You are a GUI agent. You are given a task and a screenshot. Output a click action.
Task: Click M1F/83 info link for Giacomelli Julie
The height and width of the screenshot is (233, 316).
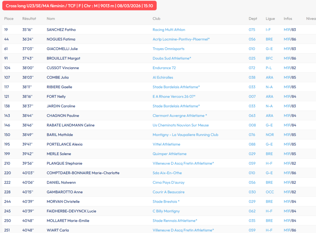pyautogui.click(x=290, y=49)
